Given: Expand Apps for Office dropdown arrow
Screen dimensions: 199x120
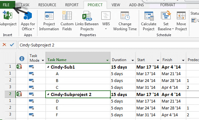Looking at the screenshot, I should click(x=33, y=29).
